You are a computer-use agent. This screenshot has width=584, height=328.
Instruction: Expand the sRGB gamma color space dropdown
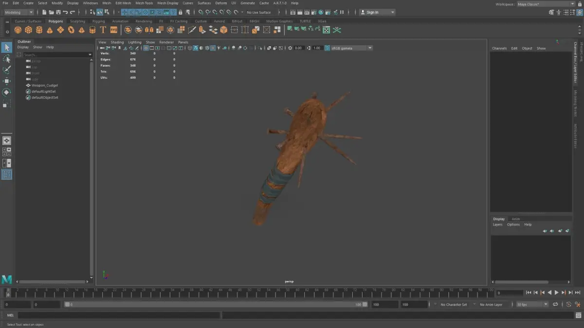[370, 48]
